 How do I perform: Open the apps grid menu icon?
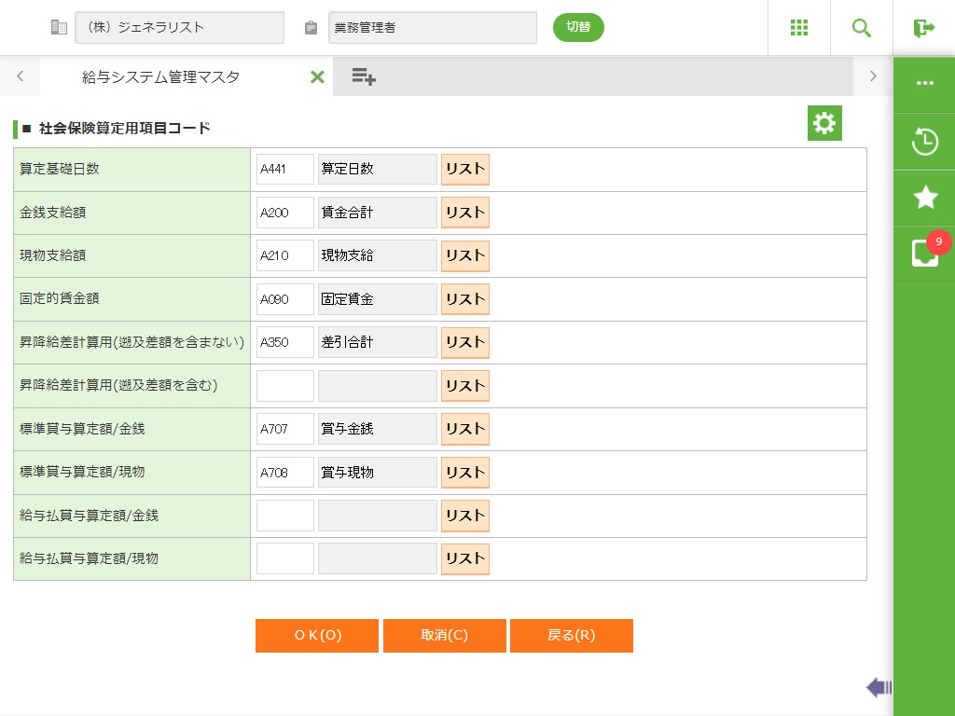[x=798, y=28]
